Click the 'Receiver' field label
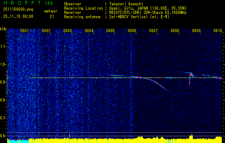 coord(73,13)
